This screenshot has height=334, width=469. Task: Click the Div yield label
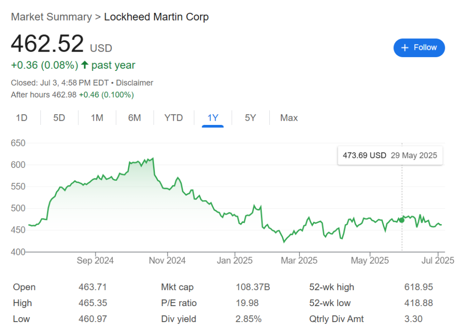[x=179, y=319]
